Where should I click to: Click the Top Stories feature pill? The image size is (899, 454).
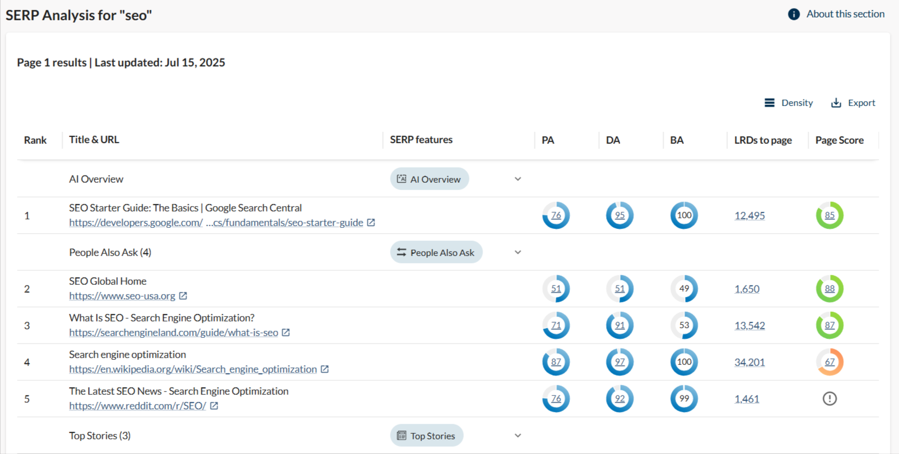(427, 435)
